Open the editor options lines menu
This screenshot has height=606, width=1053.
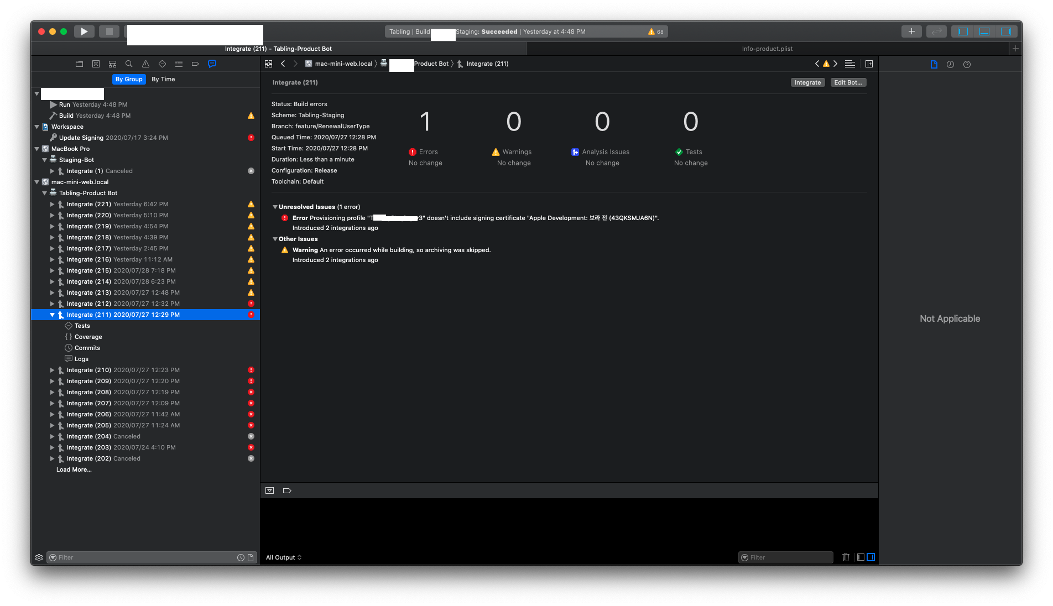850,64
